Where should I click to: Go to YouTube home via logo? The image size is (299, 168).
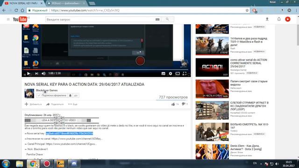pos(20,19)
